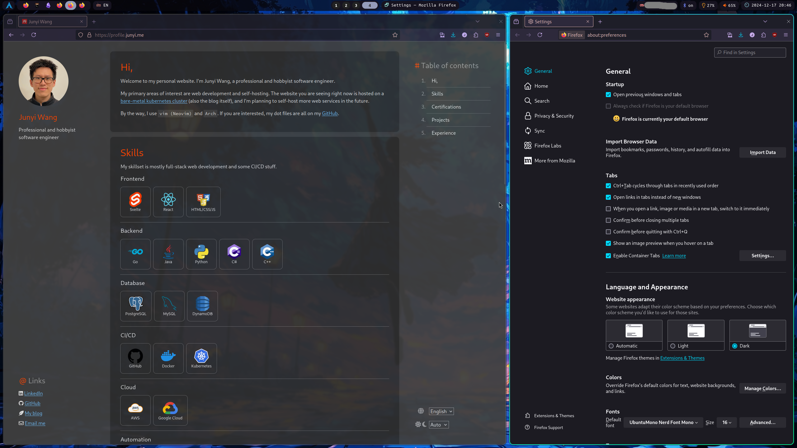Click the Arch Linux launcher icon
Screen dimensions: 797x448
point(9,5)
